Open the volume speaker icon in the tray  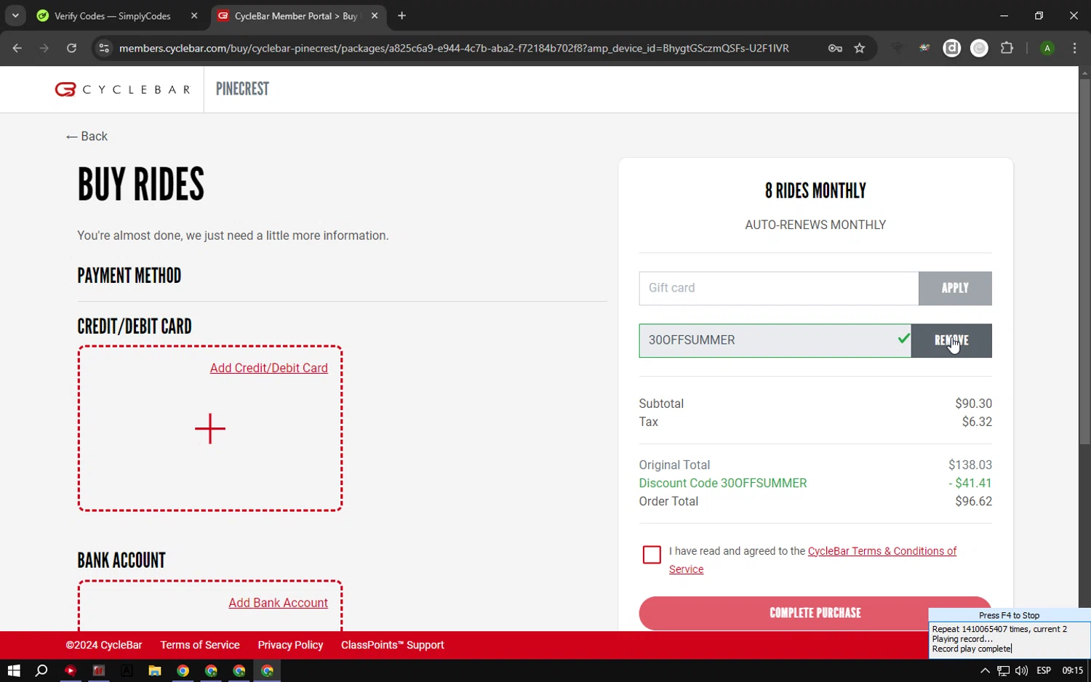[1022, 670]
